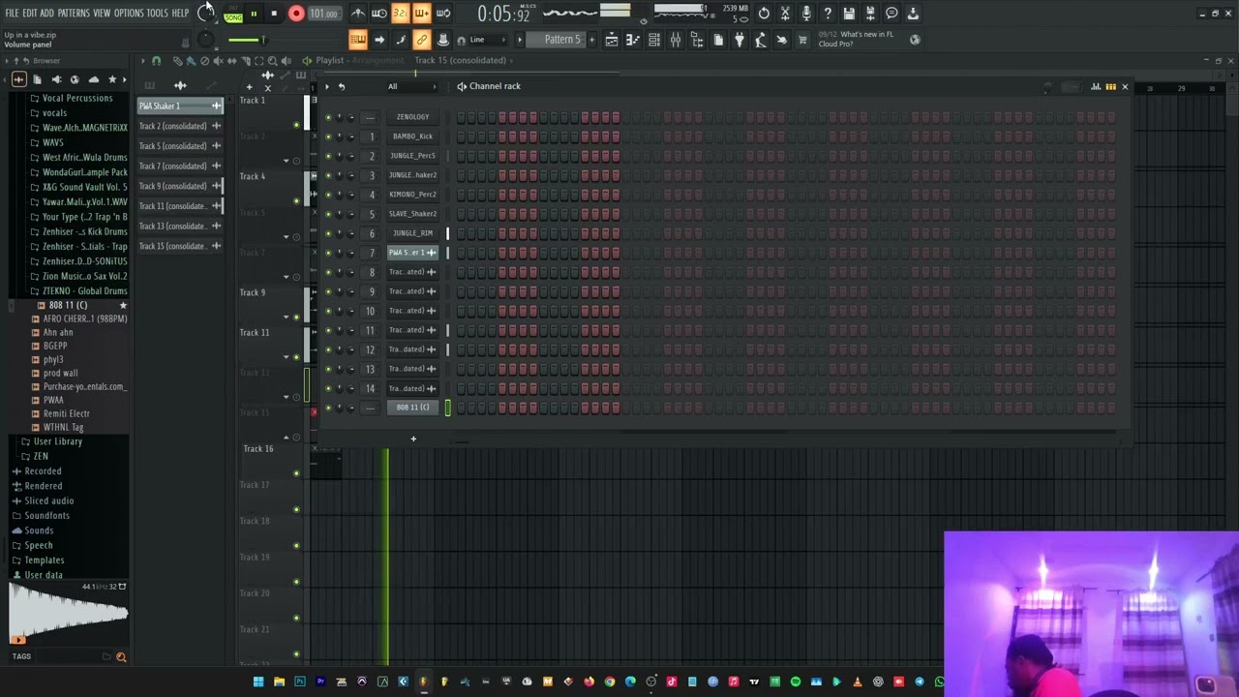Screen dimensions: 1239x697
Task: Open the Windows Start menu
Action: click(x=258, y=682)
